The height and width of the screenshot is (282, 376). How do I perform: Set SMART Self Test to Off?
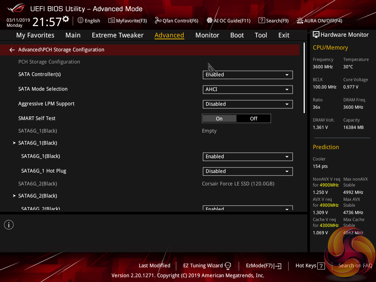[x=253, y=119]
